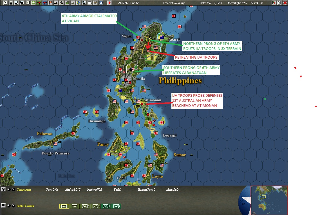
Task: Click the Australian flag south of Manila
Action: tap(120, 91)
